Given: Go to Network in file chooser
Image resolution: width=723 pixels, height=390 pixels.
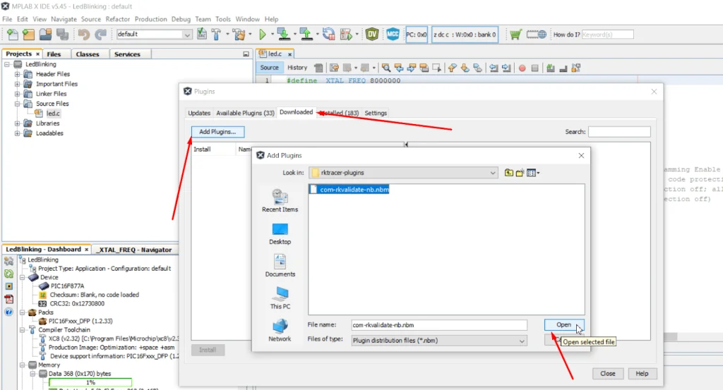Looking at the screenshot, I should point(280,331).
